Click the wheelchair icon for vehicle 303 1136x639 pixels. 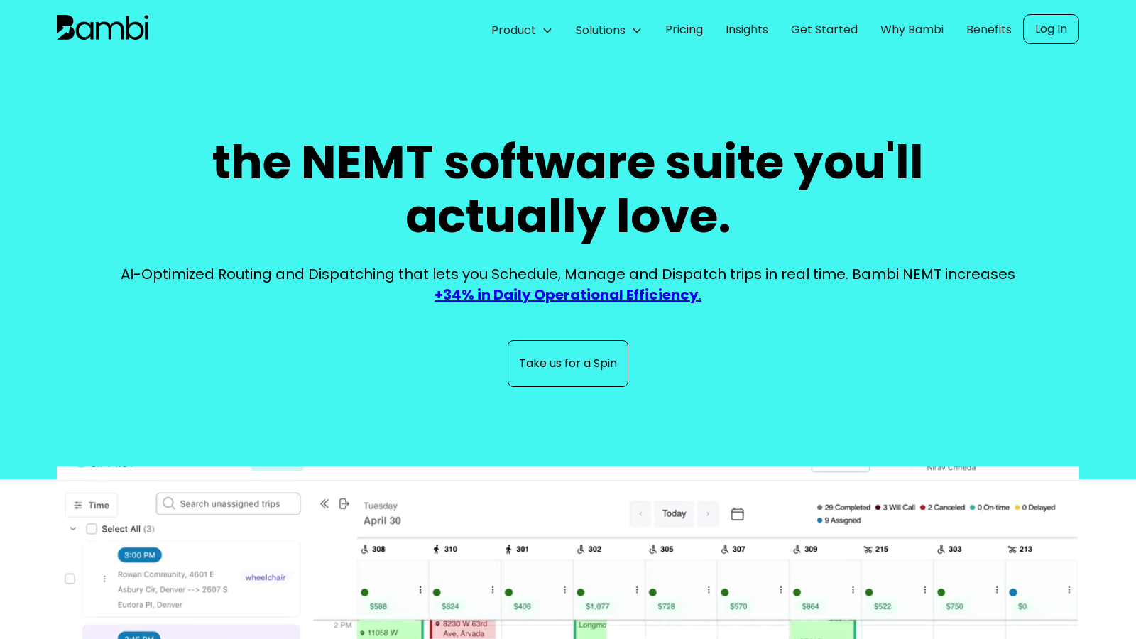click(x=941, y=550)
